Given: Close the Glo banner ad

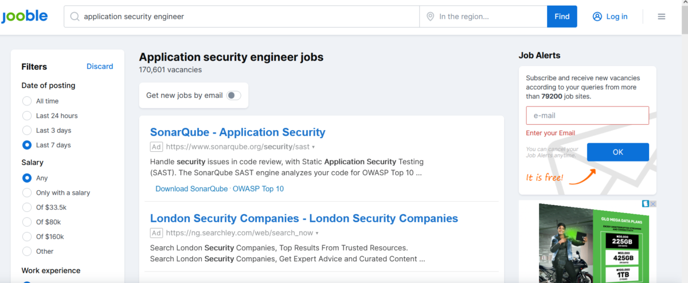Looking at the screenshot, I should pos(653,204).
